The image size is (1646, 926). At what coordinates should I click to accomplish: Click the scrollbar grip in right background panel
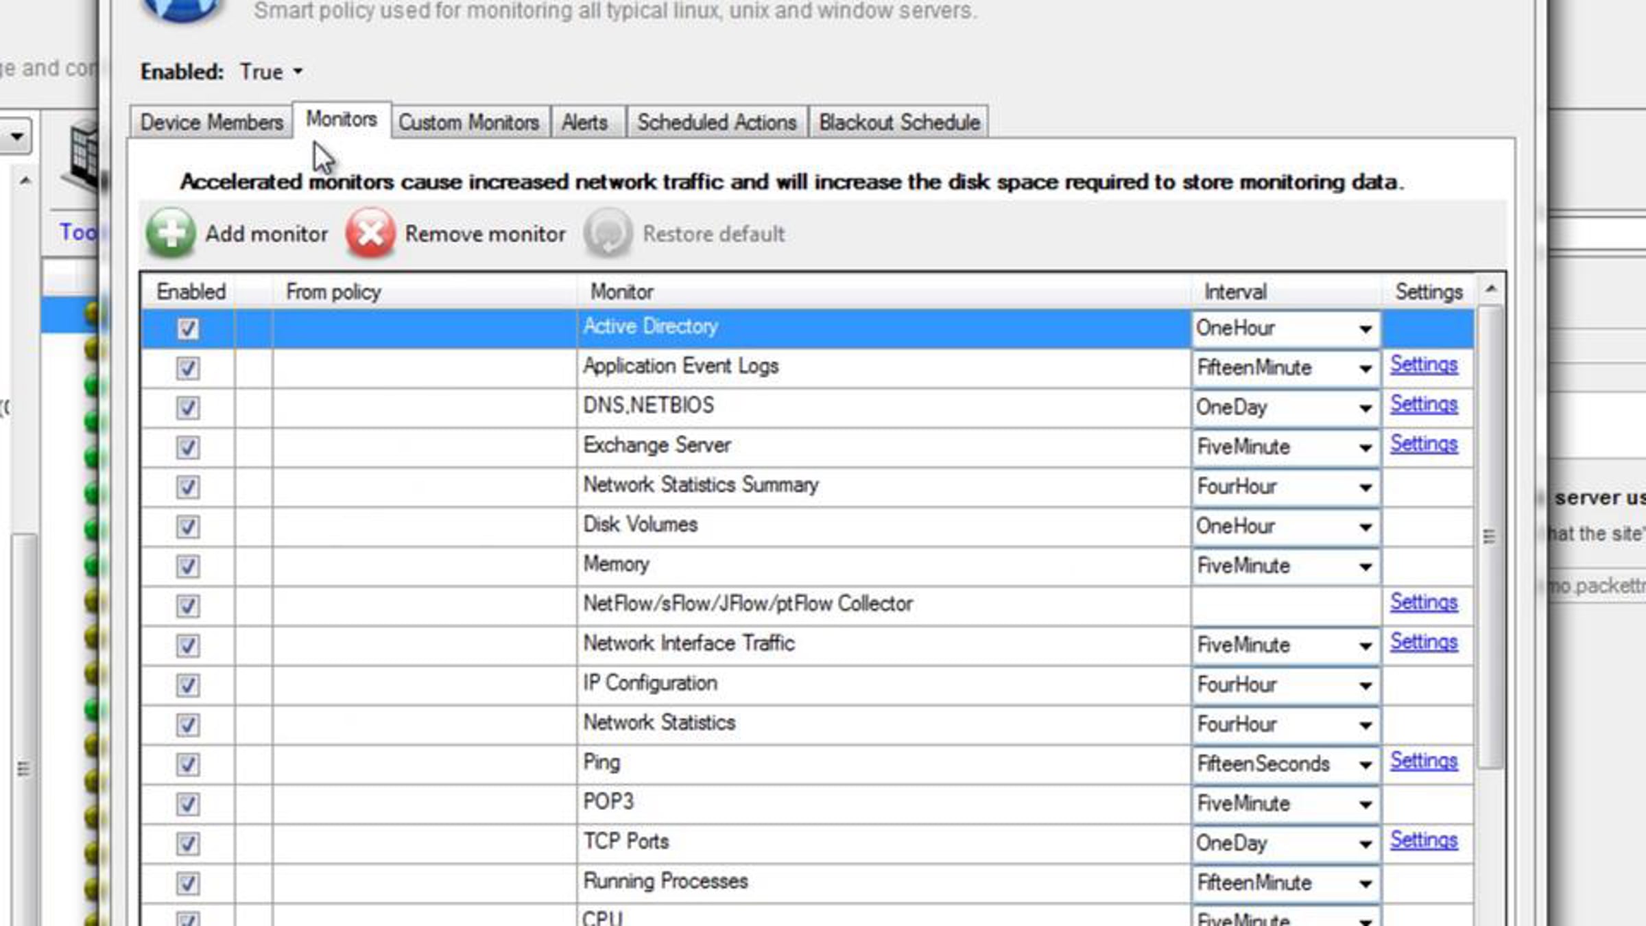click(x=1489, y=536)
